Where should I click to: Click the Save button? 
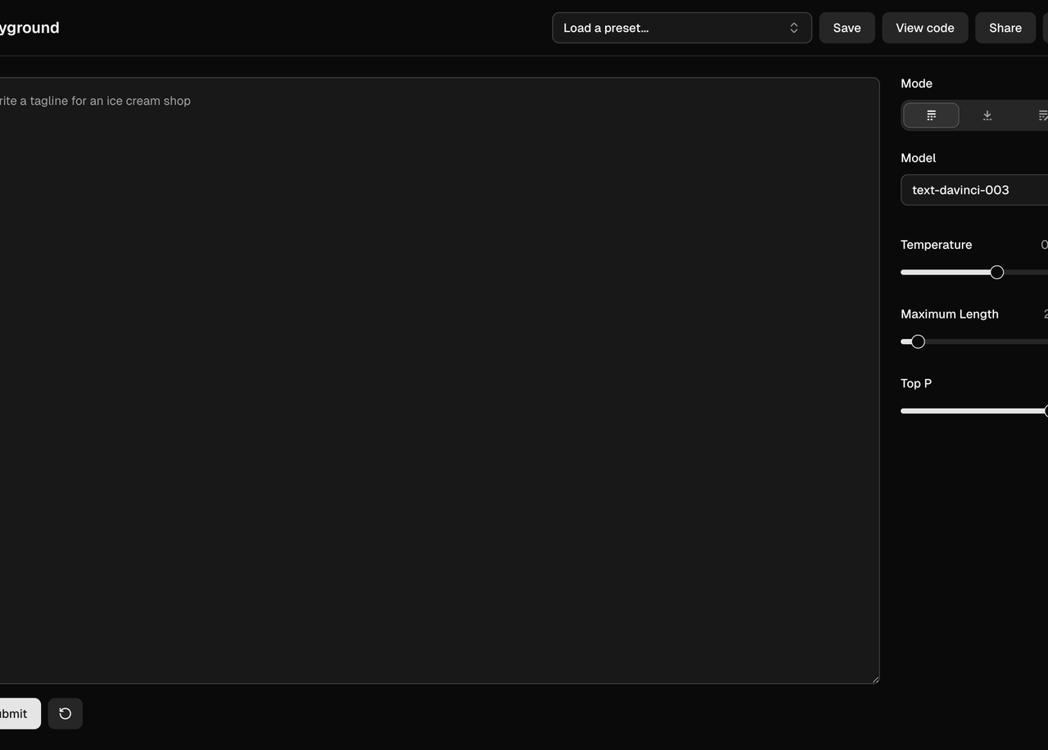[847, 28]
